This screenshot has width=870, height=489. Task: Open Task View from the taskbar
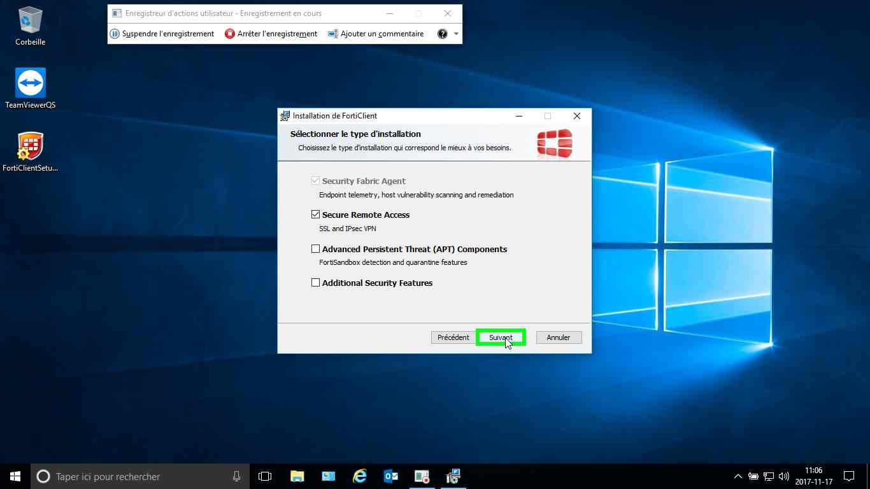click(265, 476)
